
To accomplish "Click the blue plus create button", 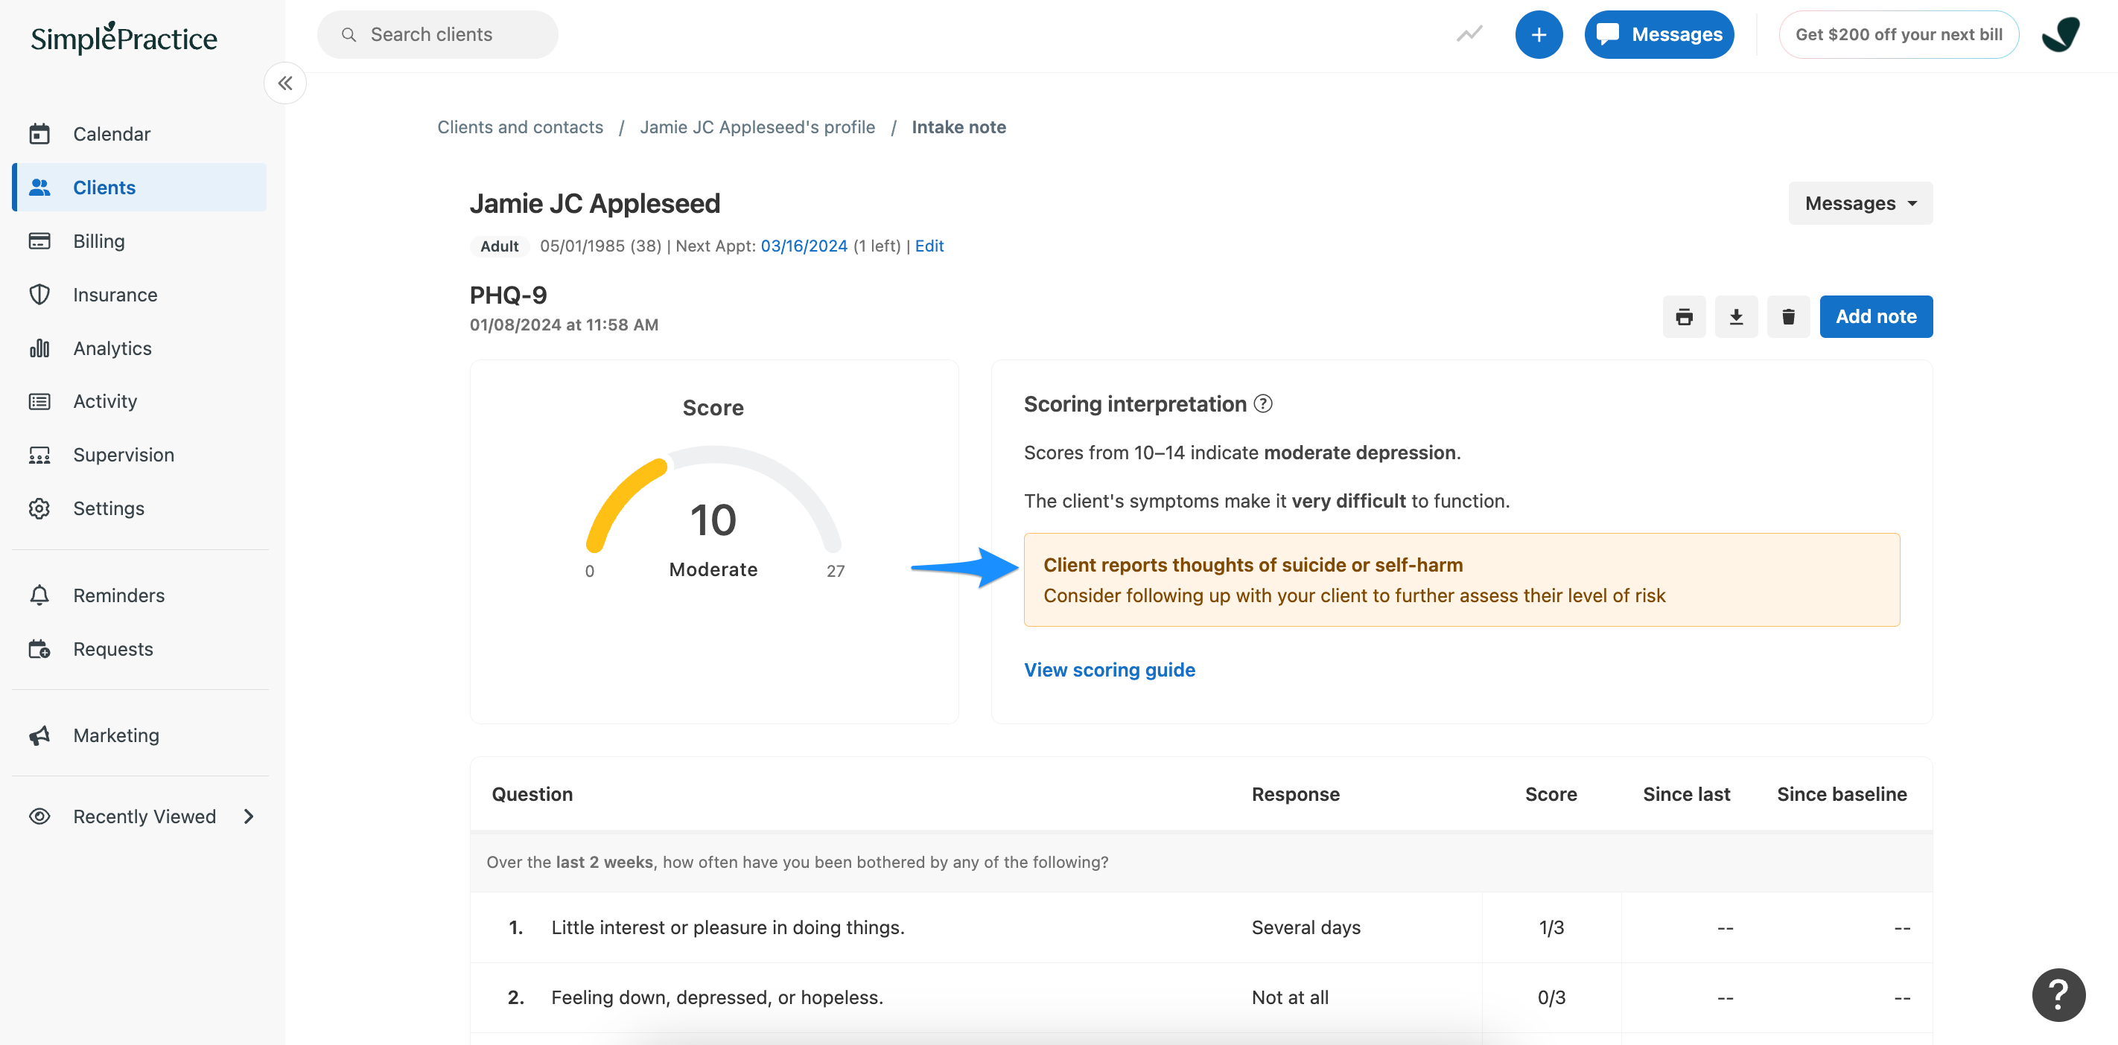I will (x=1538, y=34).
